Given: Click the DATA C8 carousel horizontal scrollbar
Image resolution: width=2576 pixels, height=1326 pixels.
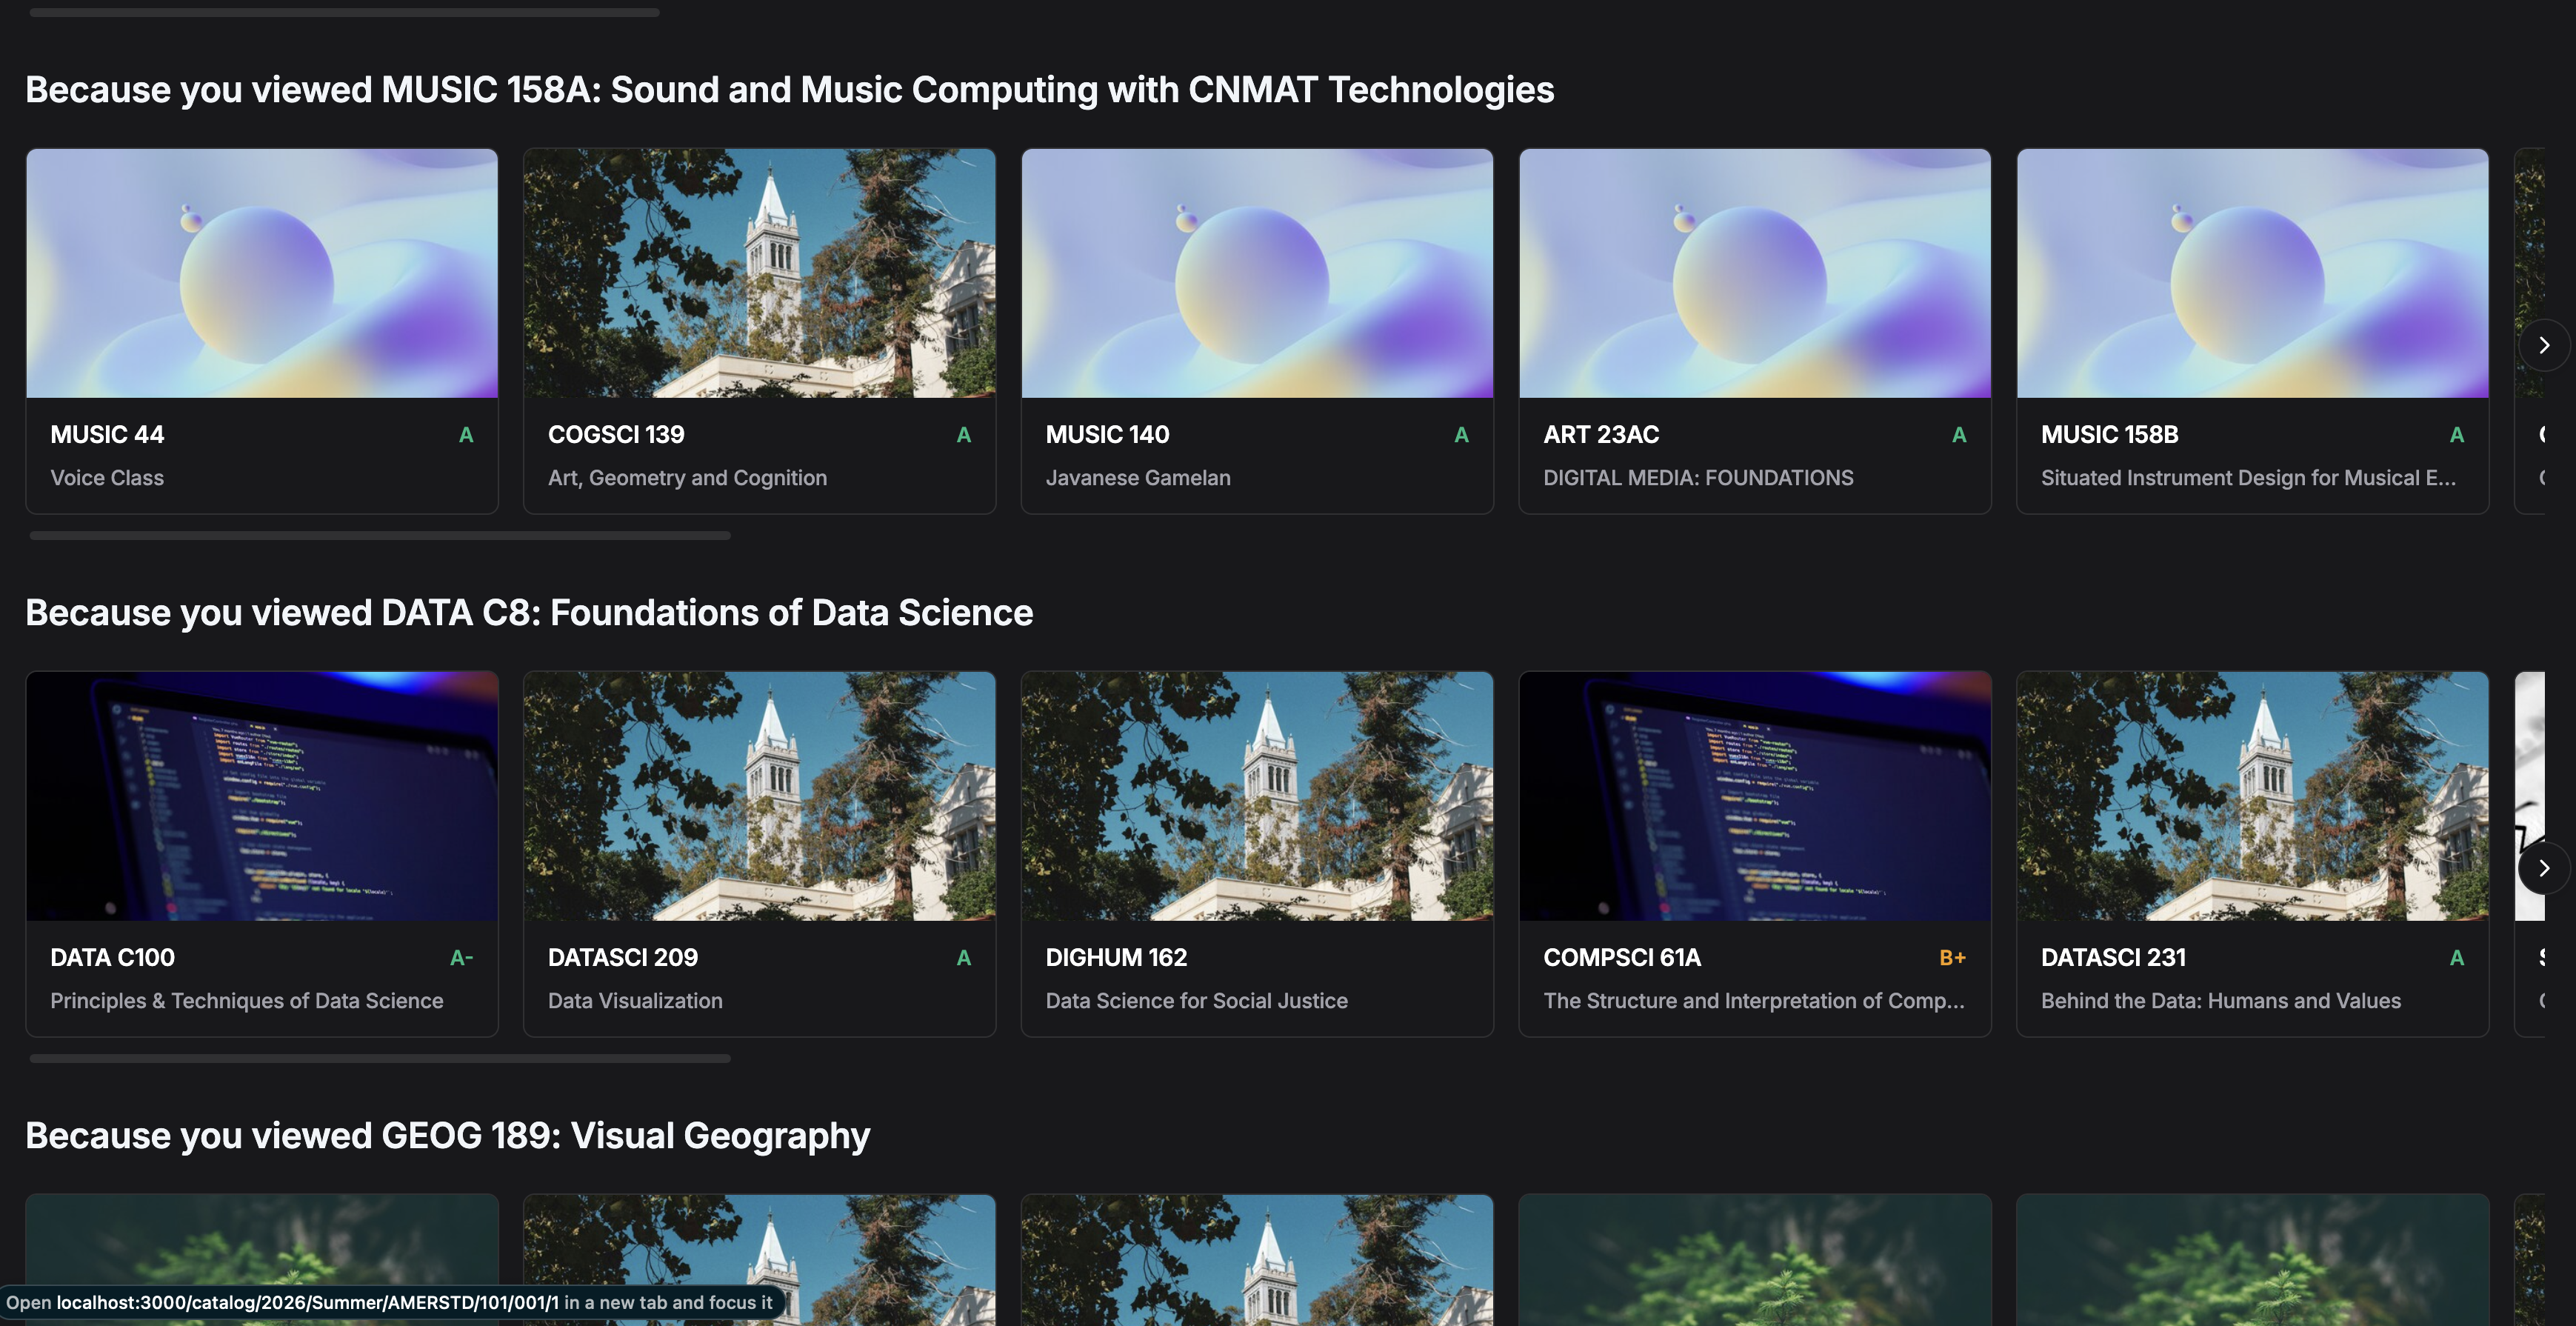Looking at the screenshot, I should [x=380, y=1058].
